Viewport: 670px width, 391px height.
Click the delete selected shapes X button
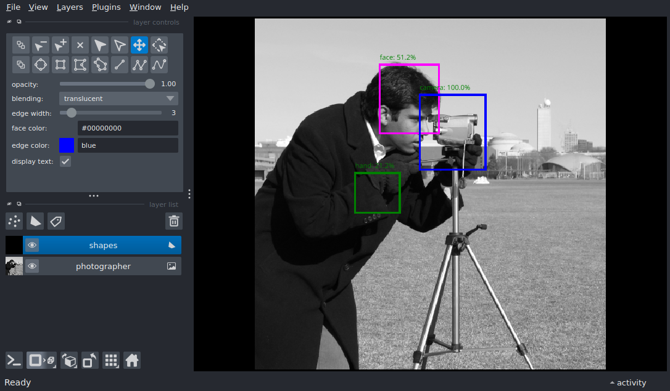pyautogui.click(x=80, y=45)
